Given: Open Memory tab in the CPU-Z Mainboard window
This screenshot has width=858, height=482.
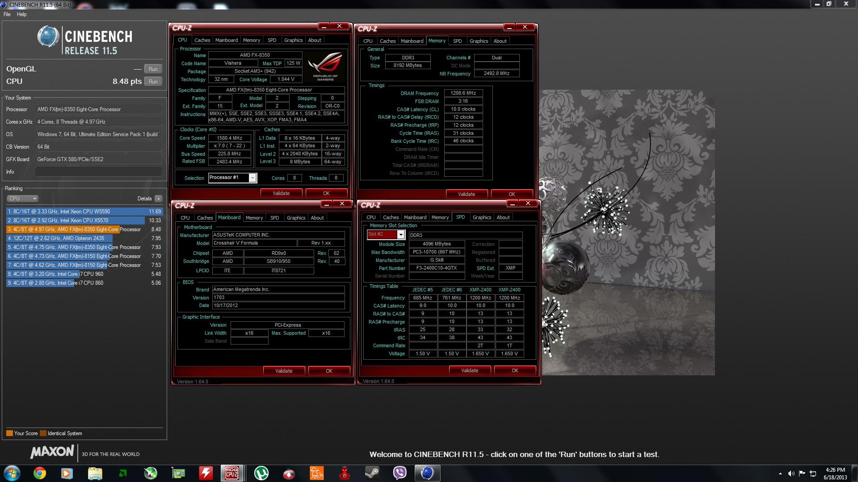Looking at the screenshot, I should [254, 218].
